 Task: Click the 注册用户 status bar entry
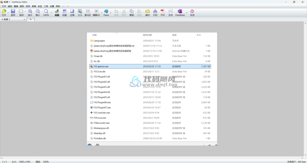coord(297,162)
